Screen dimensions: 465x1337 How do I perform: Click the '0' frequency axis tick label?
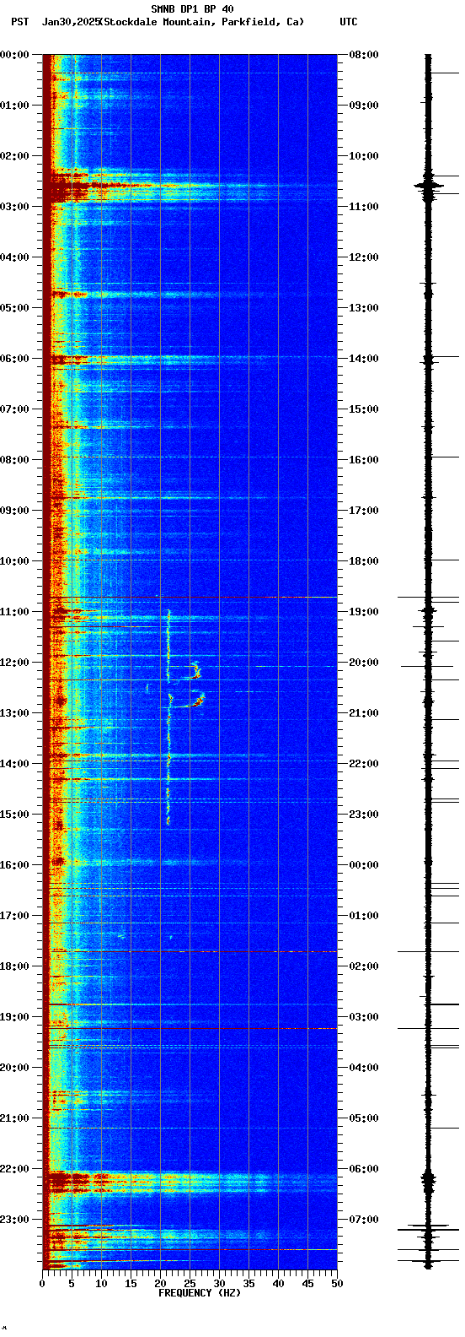coord(42,1284)
